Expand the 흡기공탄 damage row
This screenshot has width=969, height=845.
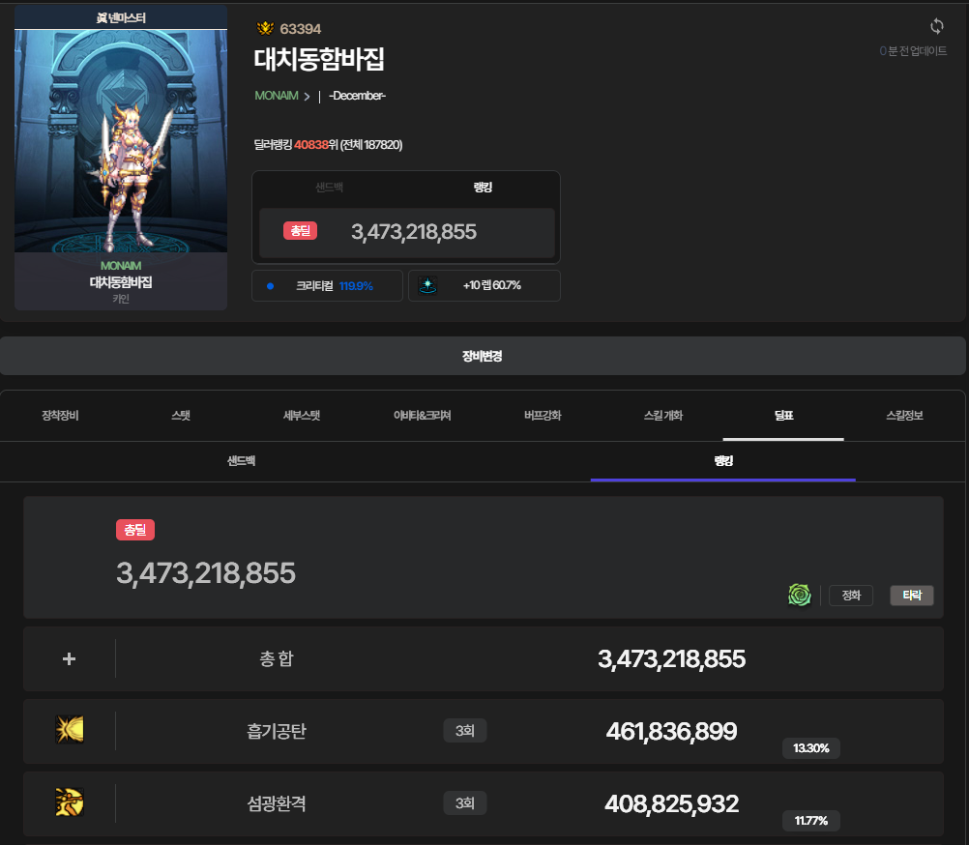click(x=483, y=731)
